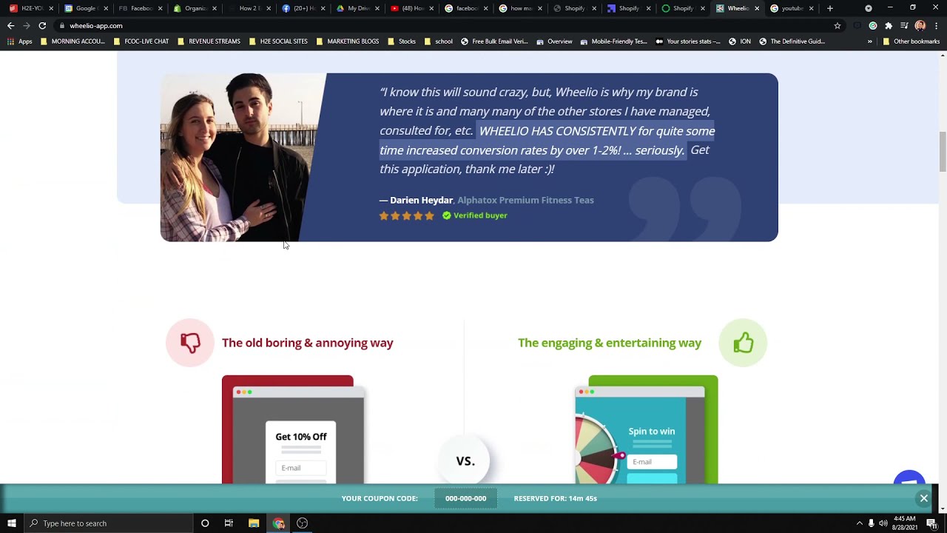Open the Windows notification center
947x533 pixels.
[x=931, y=523]
